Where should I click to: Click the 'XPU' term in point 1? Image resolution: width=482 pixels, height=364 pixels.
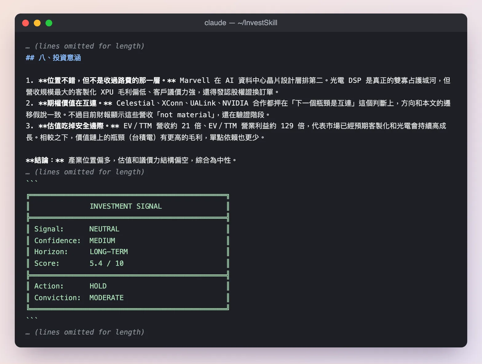coord(107,92)
